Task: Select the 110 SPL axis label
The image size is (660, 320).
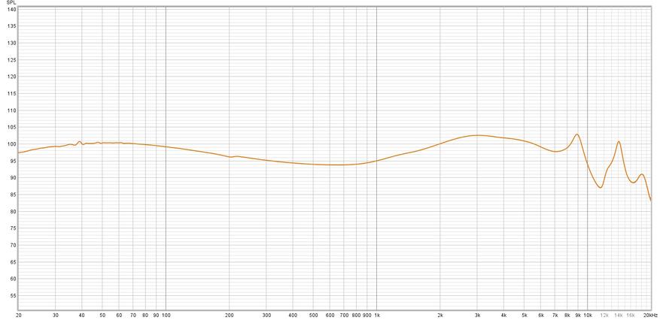Action: [x=11, y=110]
